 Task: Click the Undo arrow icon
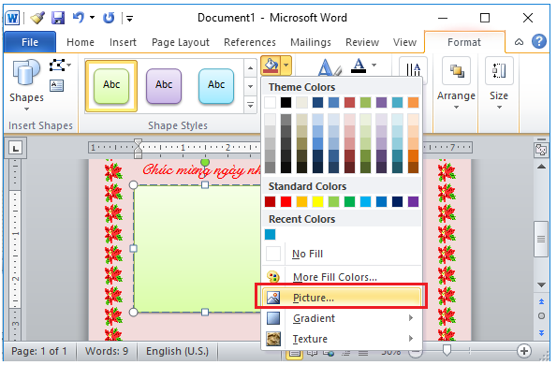click(x=78, y=17)
